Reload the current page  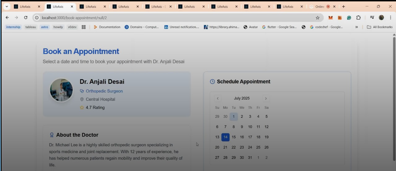click(x=26, y=18)
